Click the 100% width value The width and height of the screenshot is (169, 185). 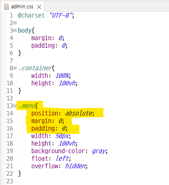coord(62,76)
